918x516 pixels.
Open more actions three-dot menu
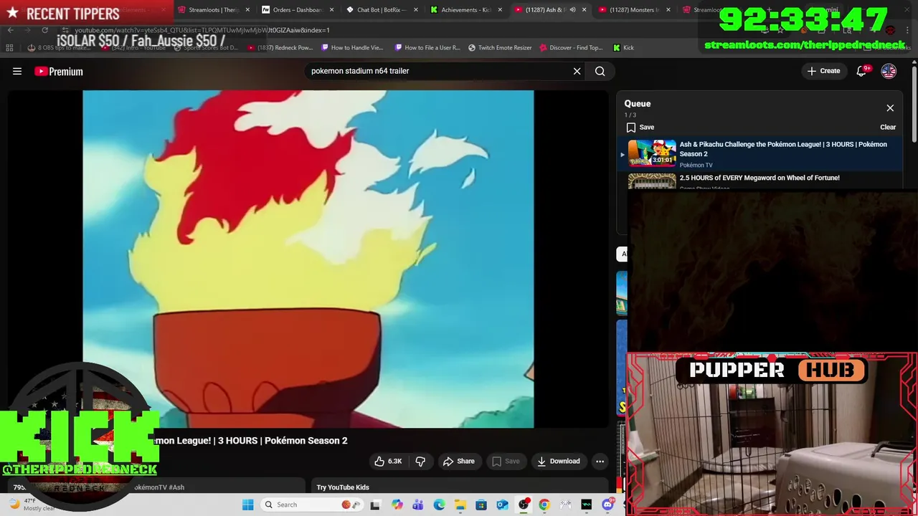[x=600, y=461]
